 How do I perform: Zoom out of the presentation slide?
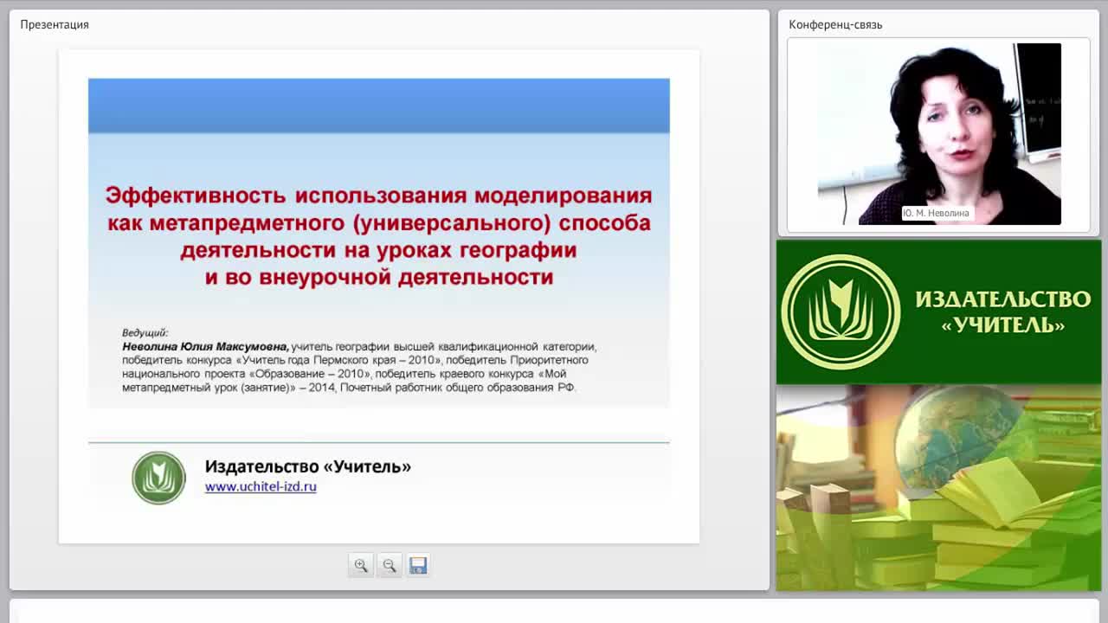point(390,565)
